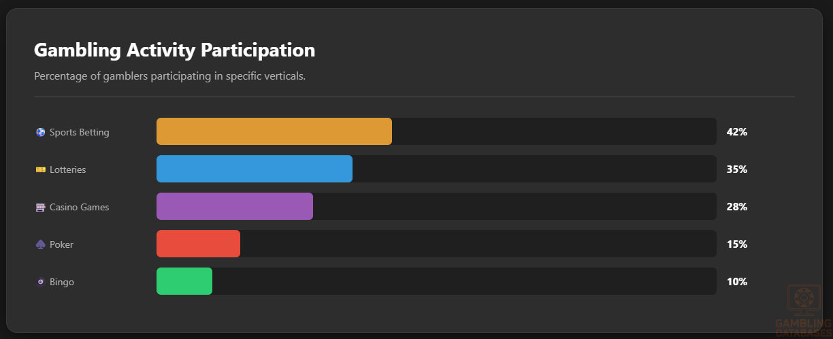Click the Poker label text

click(x=61, y=244)
